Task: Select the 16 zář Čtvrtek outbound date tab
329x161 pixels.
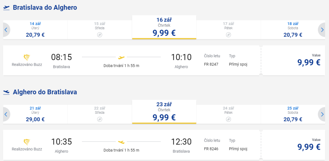Action: (164, 28)
